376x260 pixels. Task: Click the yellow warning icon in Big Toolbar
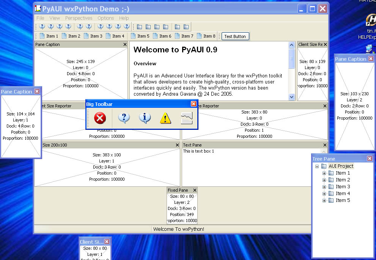point(165,118)
